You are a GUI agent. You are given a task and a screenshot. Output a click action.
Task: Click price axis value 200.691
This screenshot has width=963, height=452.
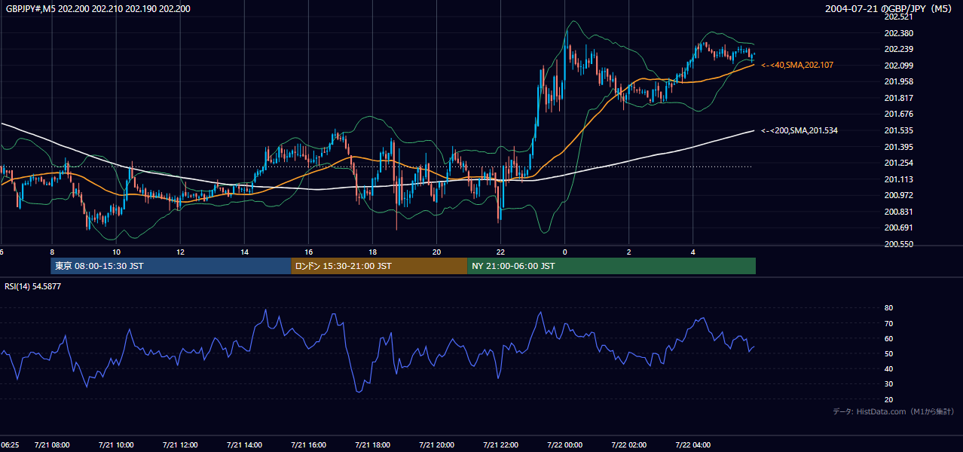[898, 228]
